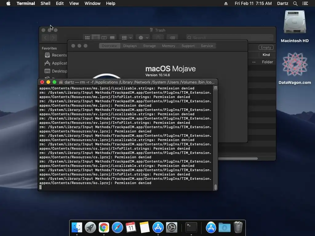Image resolution: width=315 pixels, height=236 pixels.
Task: Open Downloads folder stack in Dock
Action: 224,228
